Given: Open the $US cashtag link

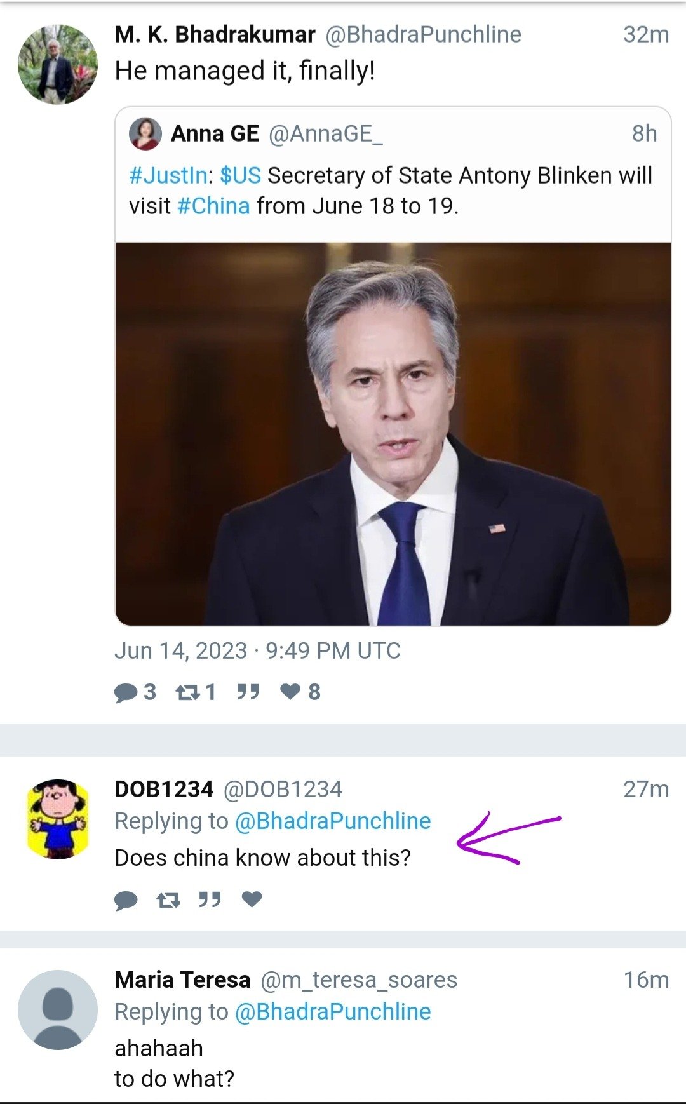Looking at the screenshot, I should click(240, 175).
